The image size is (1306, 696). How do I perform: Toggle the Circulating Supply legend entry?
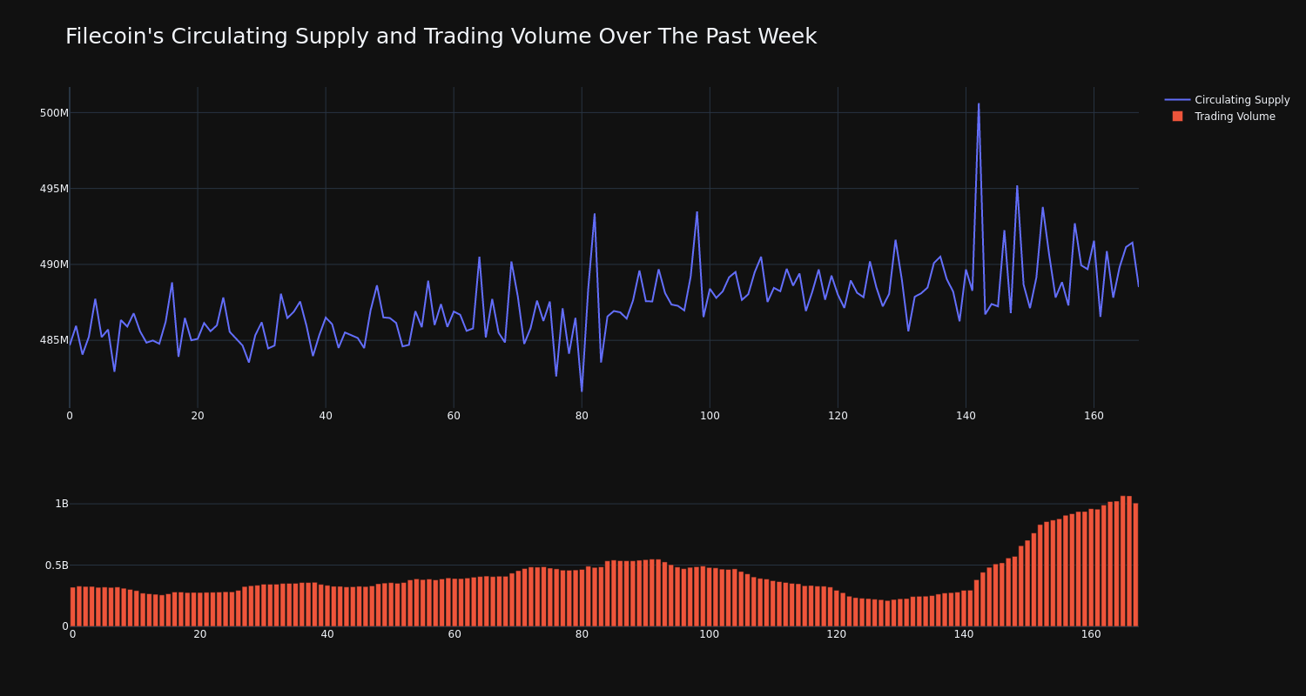click(1227, 100)
